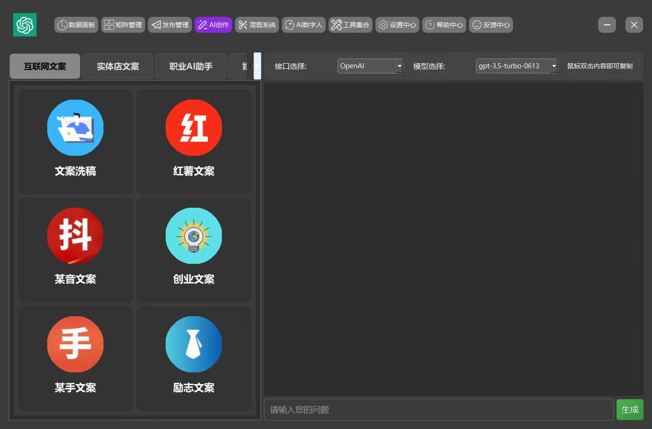Open the 某手文案 generator
Image resolution: width=652 pixels, height=429 pixels.
pyautogui.click(x=75, y=358)
